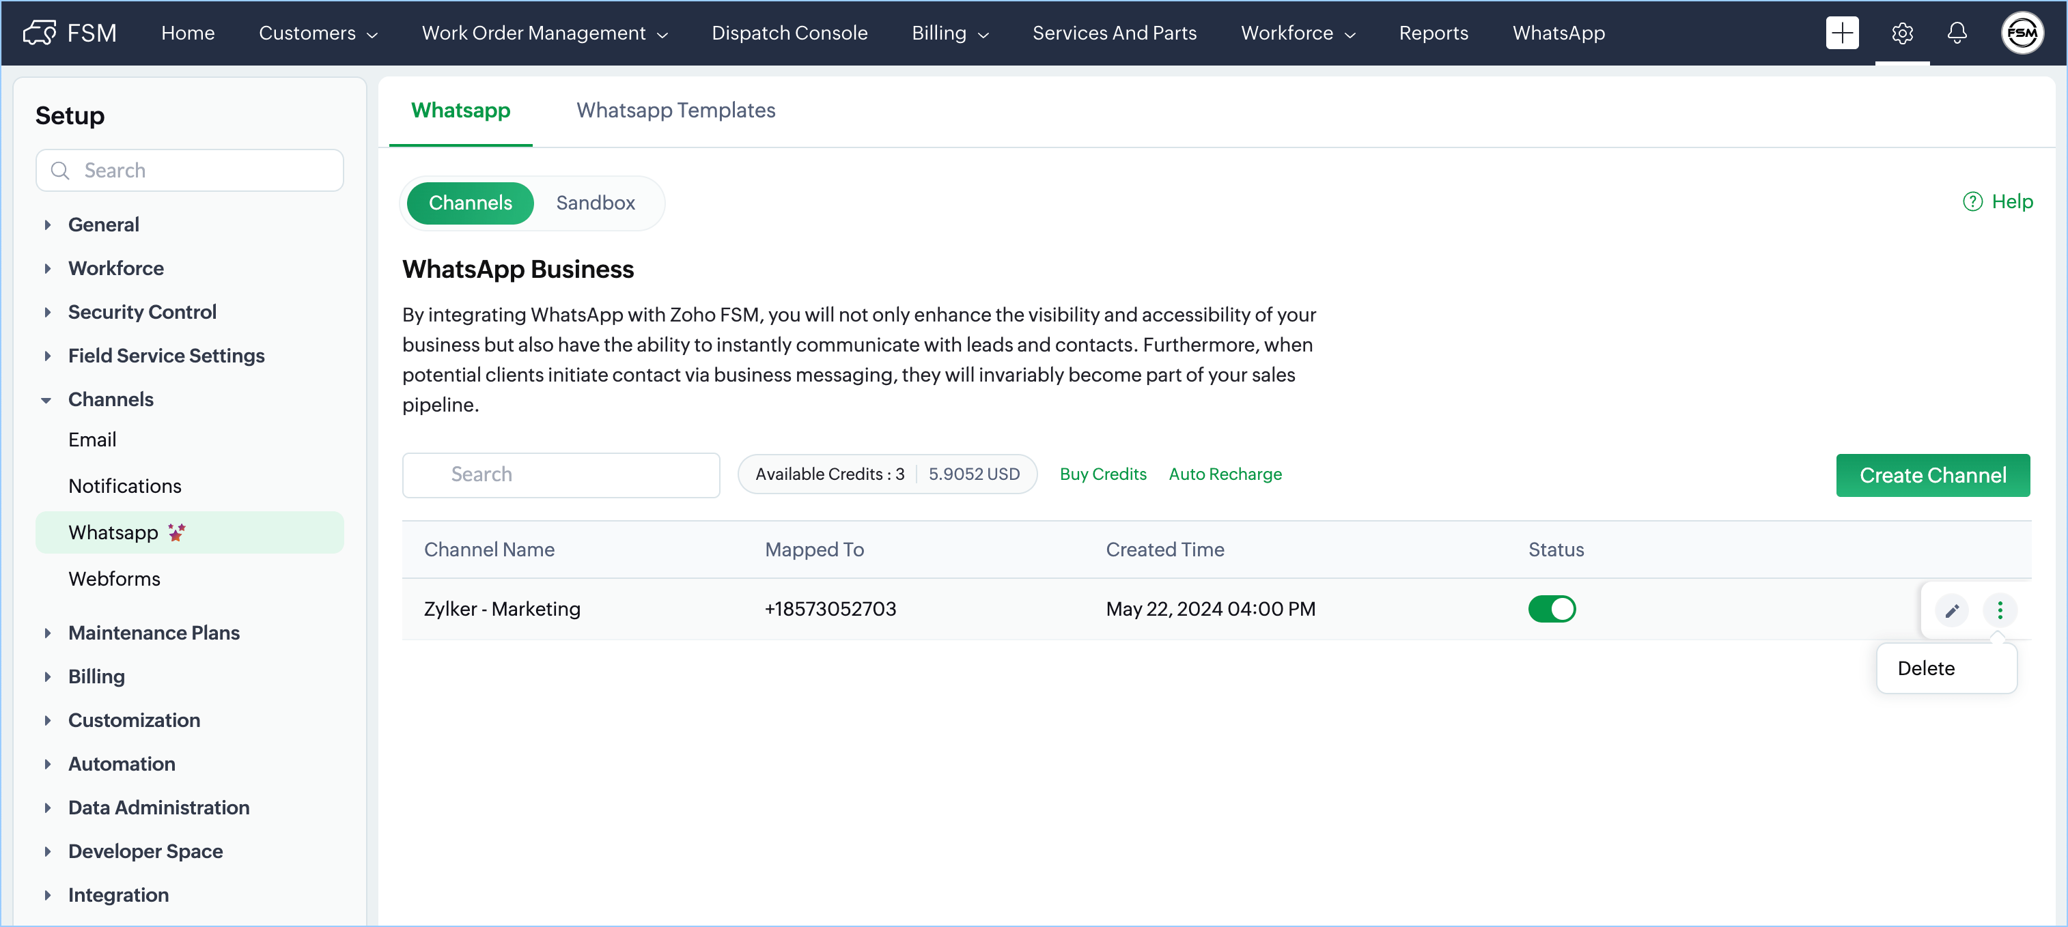Open the Whatsapp Templates tab
The width and height of the screenshot is (2068, 927).
tap(675, 110)
